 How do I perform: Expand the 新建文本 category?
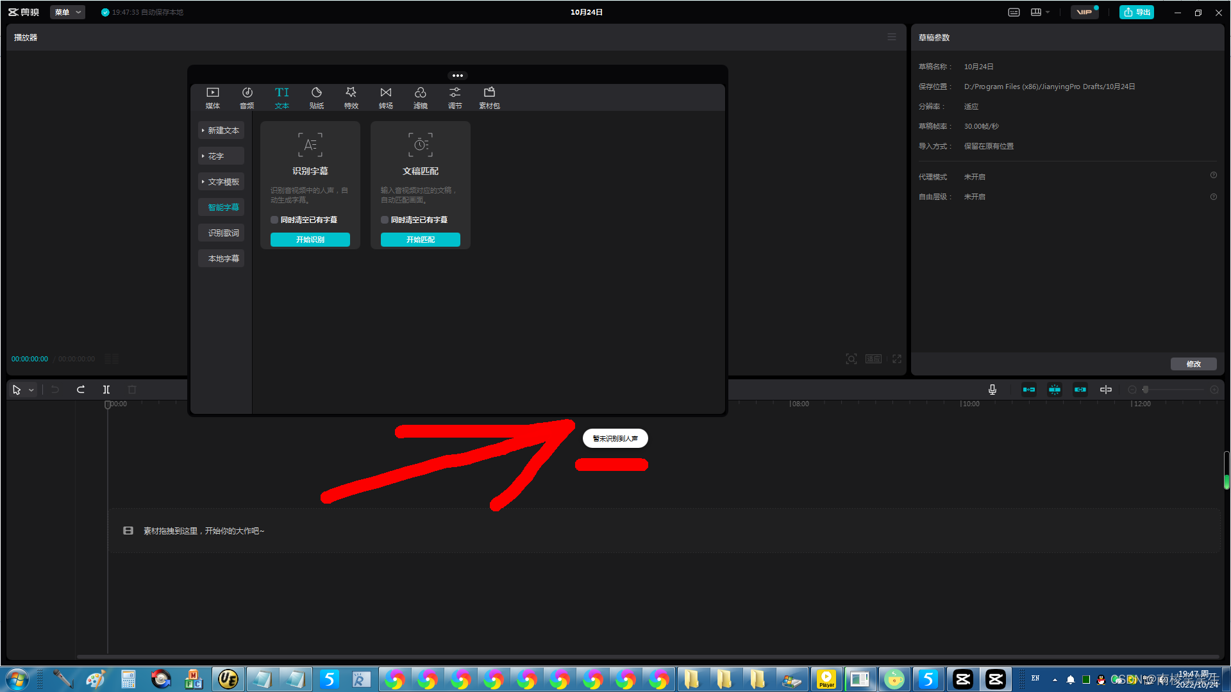pyautogui.click(x=221, y=130)
